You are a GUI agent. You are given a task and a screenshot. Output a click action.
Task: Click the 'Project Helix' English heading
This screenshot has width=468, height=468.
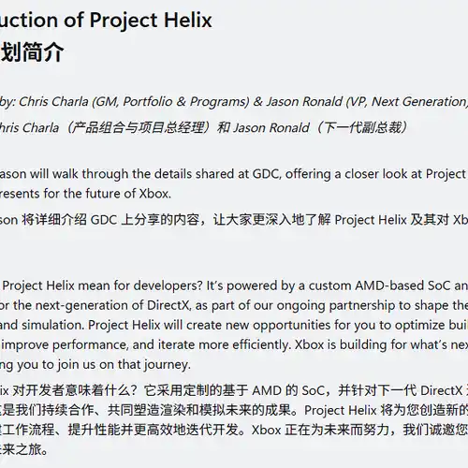(151, 21)
